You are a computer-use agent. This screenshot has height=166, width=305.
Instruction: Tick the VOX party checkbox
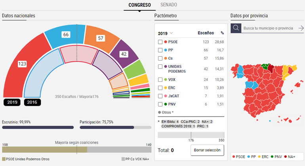click(160, 79)
